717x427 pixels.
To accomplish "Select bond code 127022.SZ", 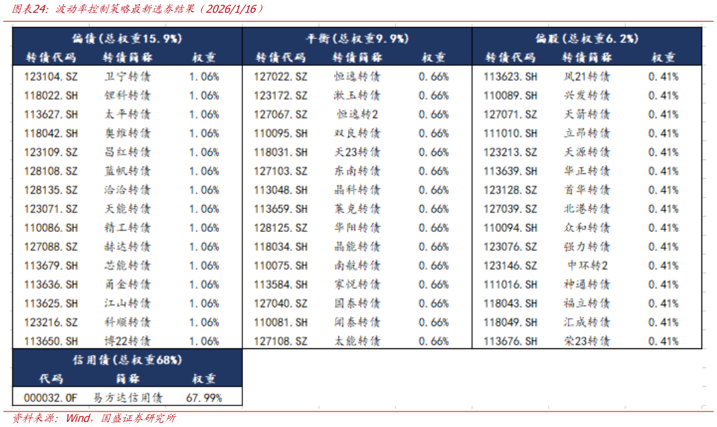I will 281,77.
